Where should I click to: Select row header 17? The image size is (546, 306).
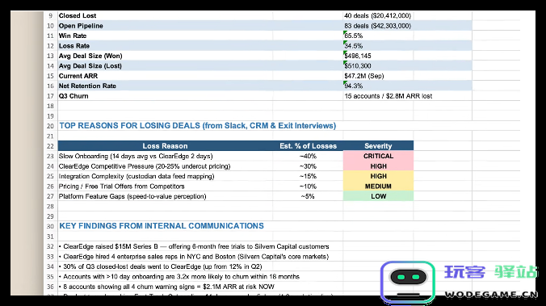click(x=51, y=96)
